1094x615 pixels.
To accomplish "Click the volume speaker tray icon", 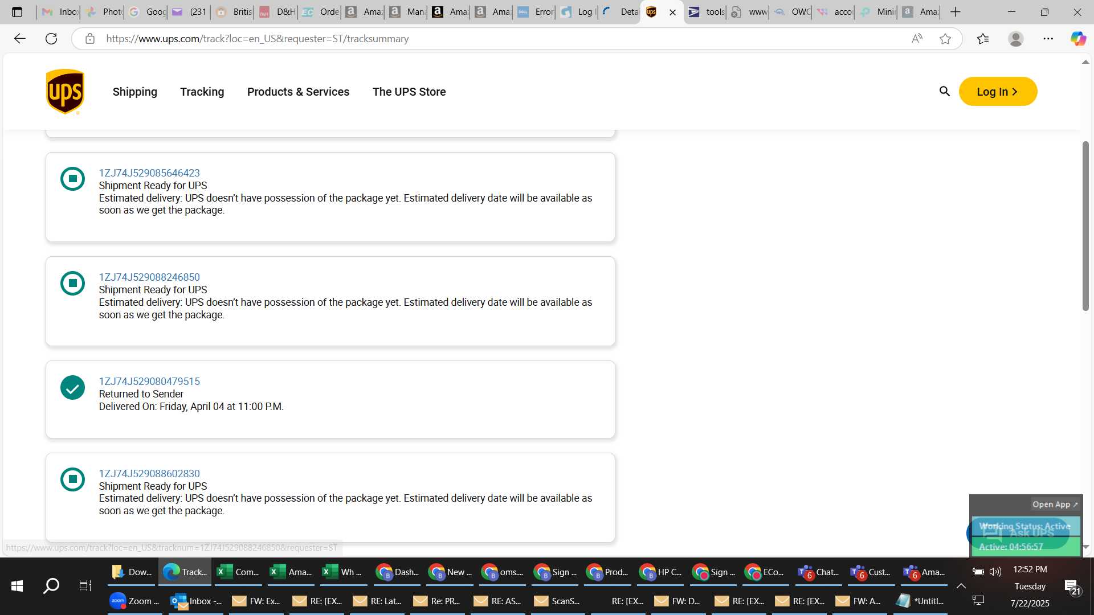I will point(995,572).
